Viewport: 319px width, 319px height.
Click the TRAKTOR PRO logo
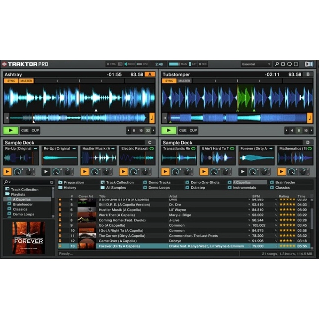25,64
